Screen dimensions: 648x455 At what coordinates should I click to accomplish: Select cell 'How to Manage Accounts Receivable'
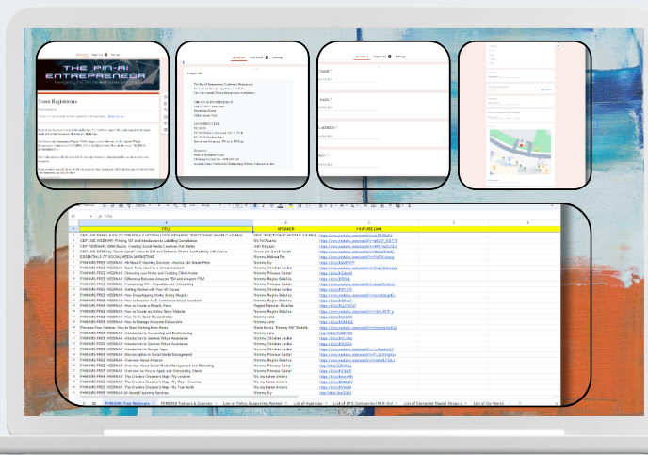[166, 322]
